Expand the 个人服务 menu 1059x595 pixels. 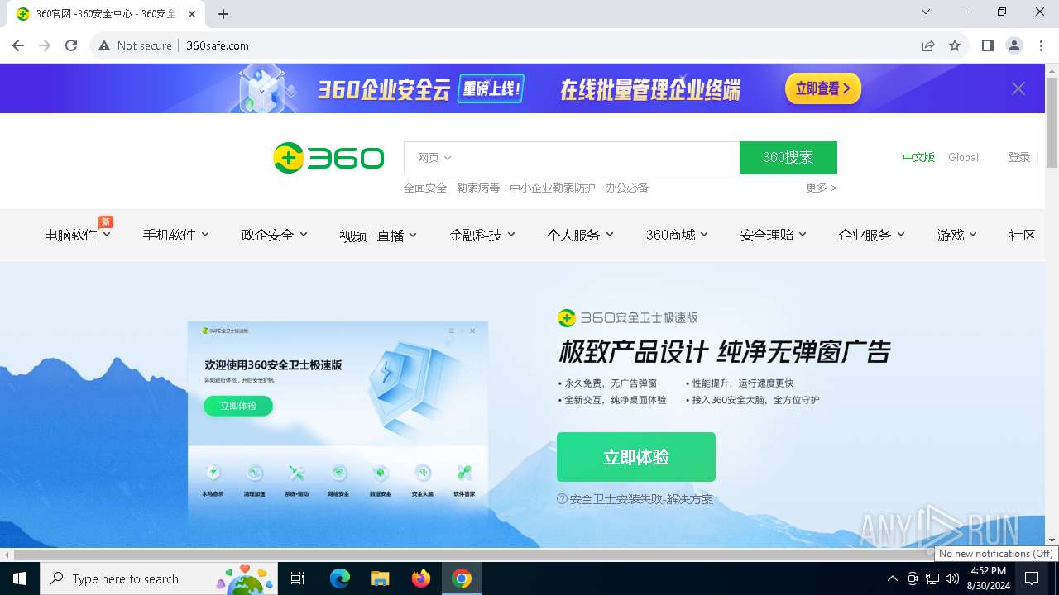pyautogui.click(x=581, y=235)
